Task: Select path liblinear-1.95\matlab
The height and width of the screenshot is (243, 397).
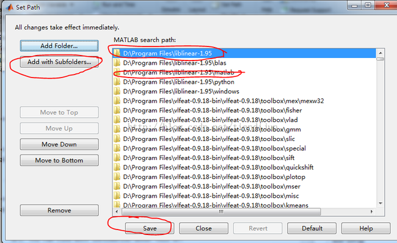Action: (x=244, y=73)
